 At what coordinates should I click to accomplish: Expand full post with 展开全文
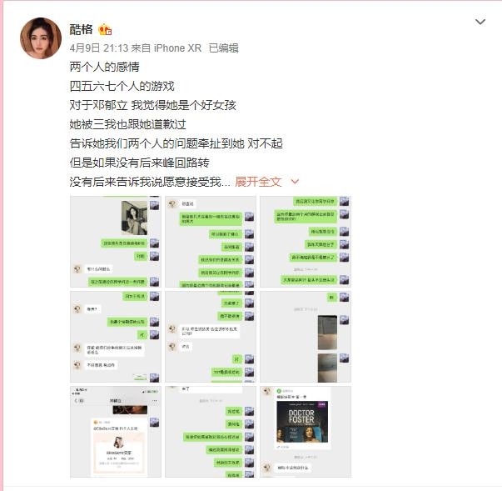pos(258,182)
